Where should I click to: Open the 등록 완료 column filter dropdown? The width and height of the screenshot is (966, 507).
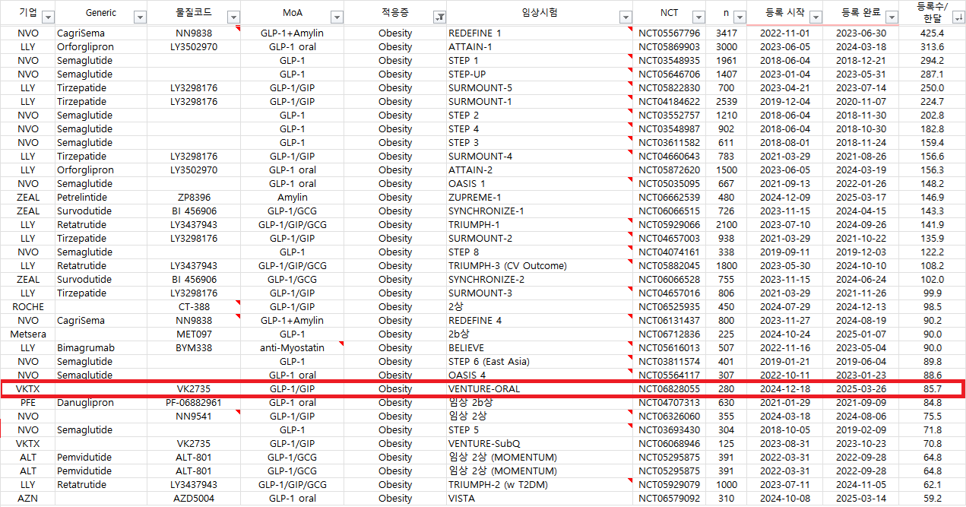click(891, 17)
